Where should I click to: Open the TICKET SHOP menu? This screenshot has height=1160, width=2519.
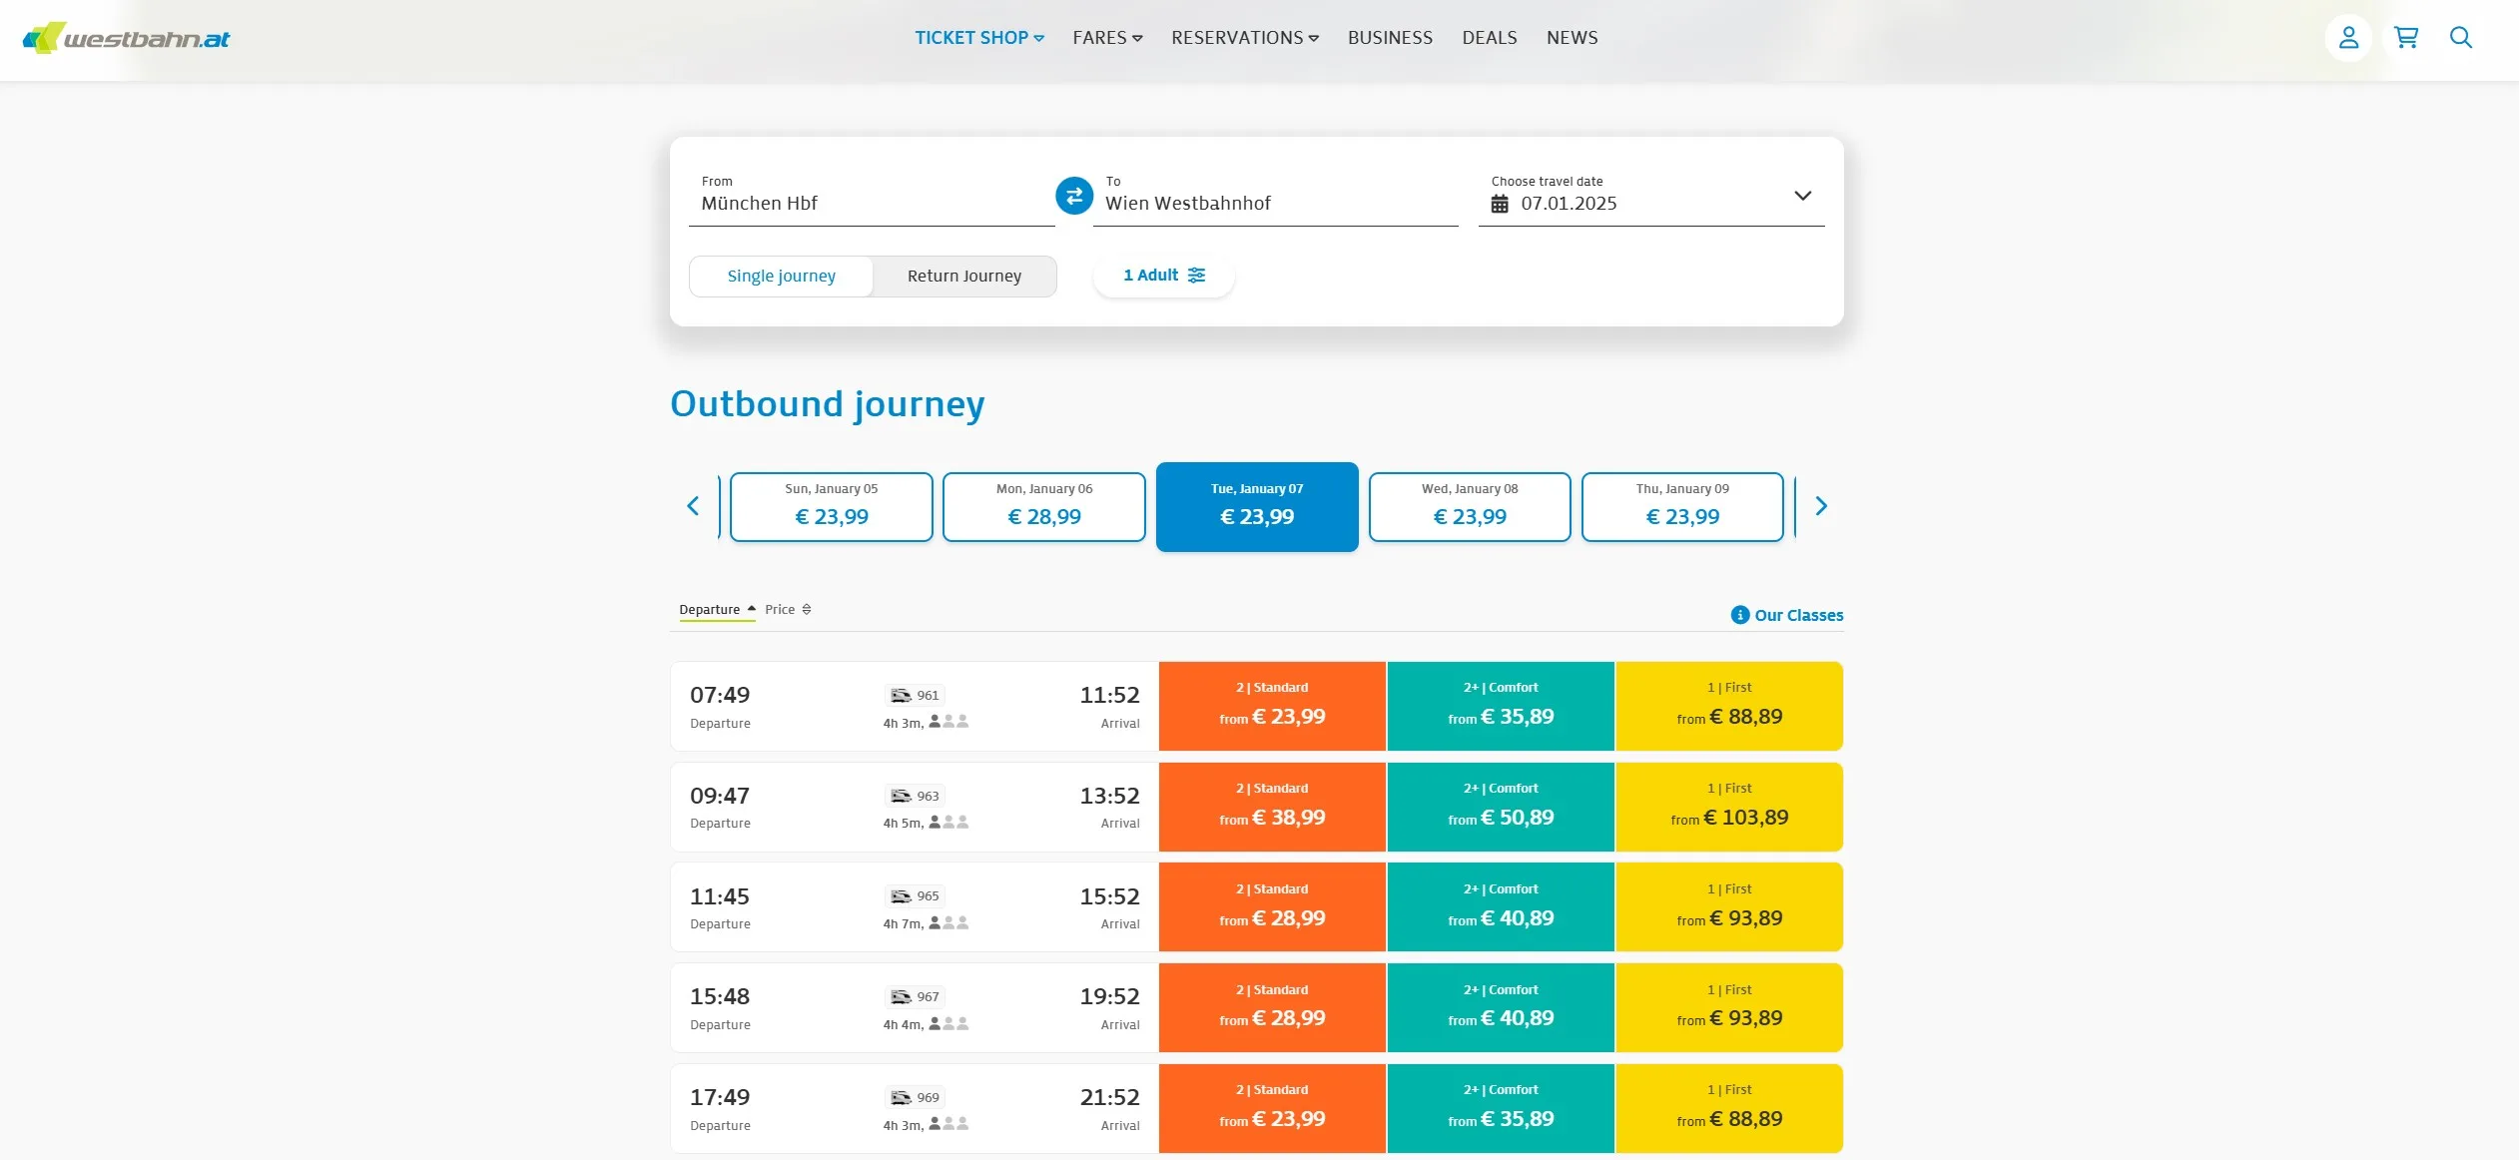point(979,38)
